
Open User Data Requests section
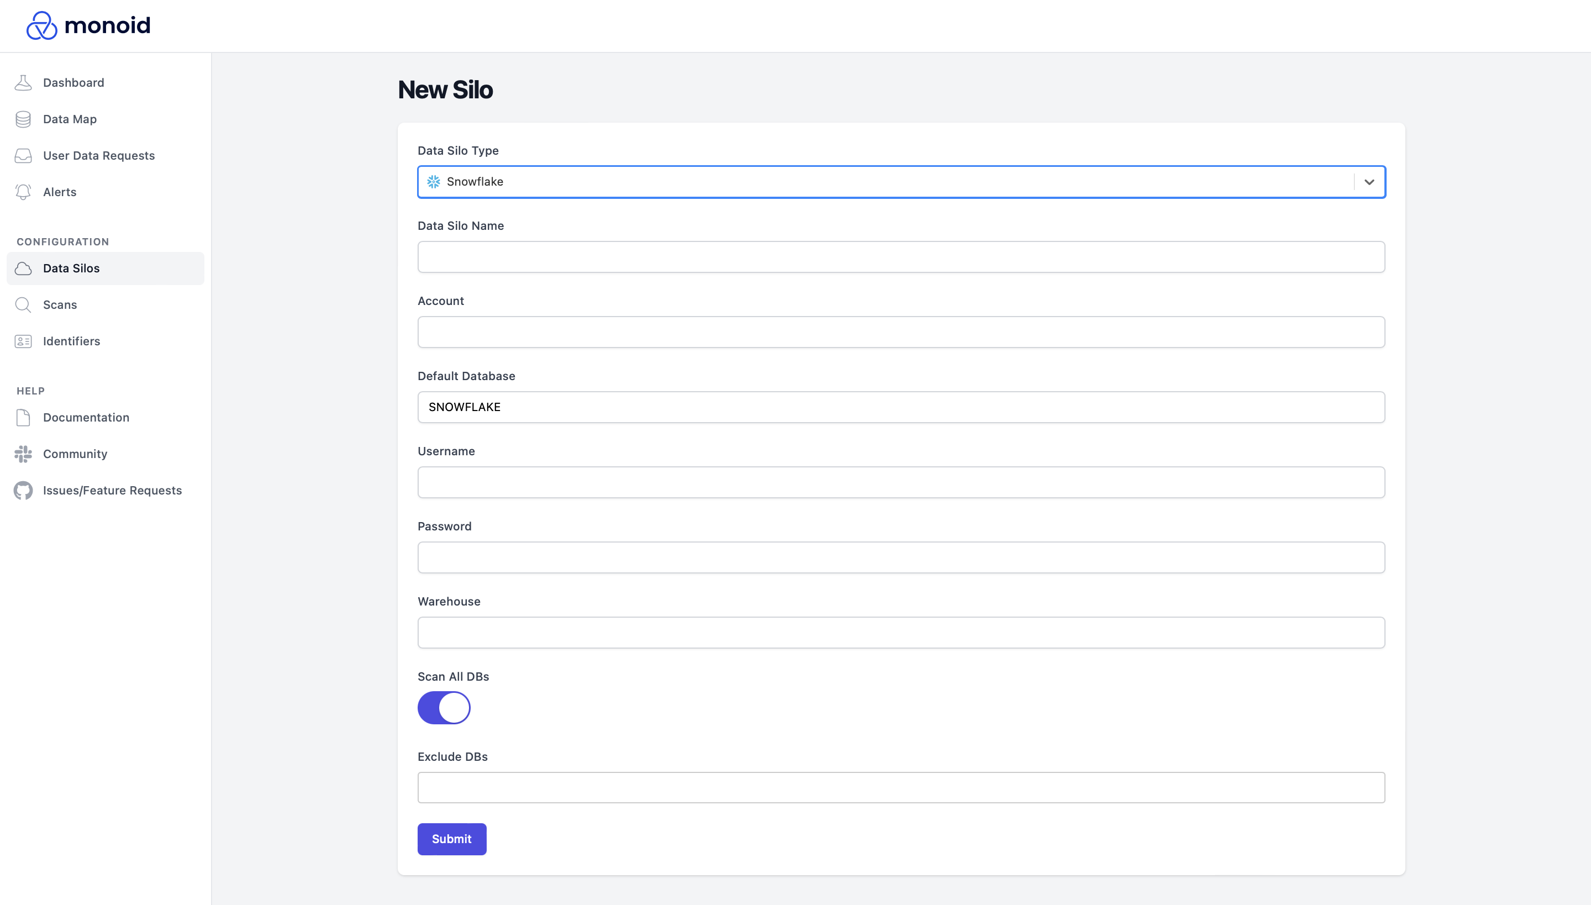click(x=106, y=155)
